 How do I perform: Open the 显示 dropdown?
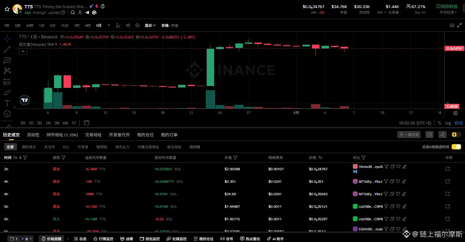150,26
